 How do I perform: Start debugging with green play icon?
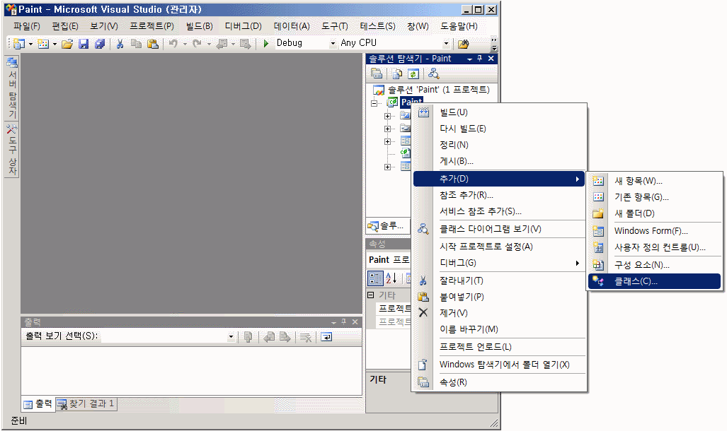(266, 43)
